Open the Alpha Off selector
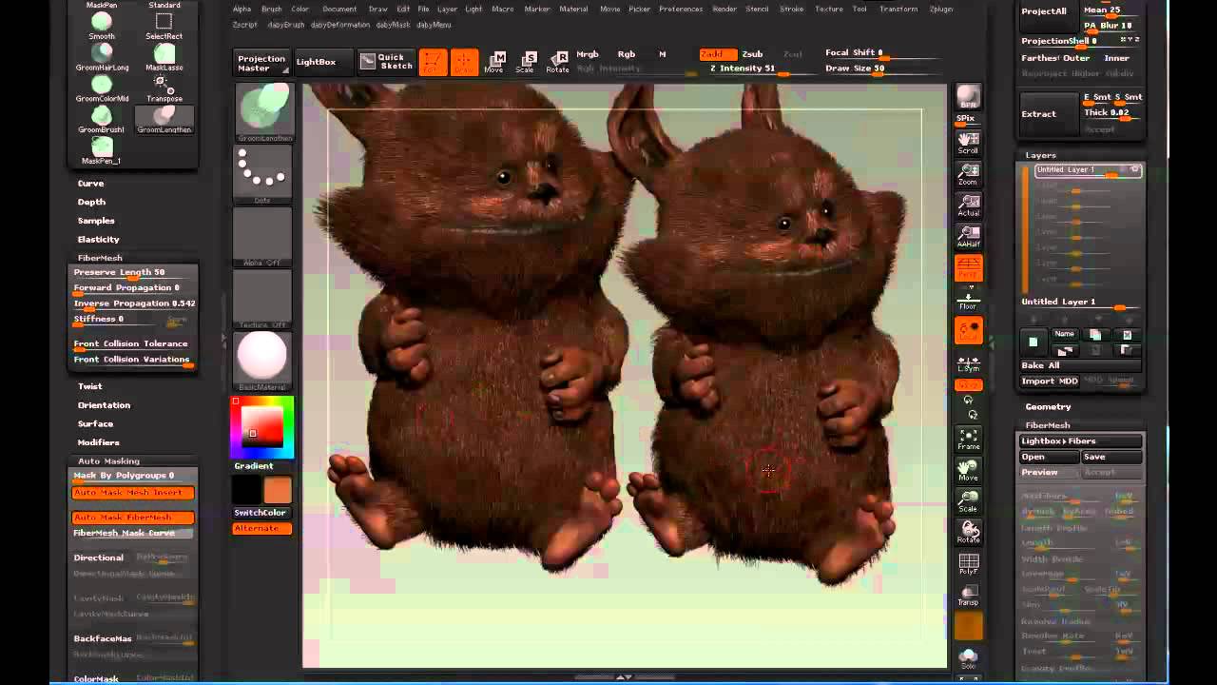 [x=262, y=237]
